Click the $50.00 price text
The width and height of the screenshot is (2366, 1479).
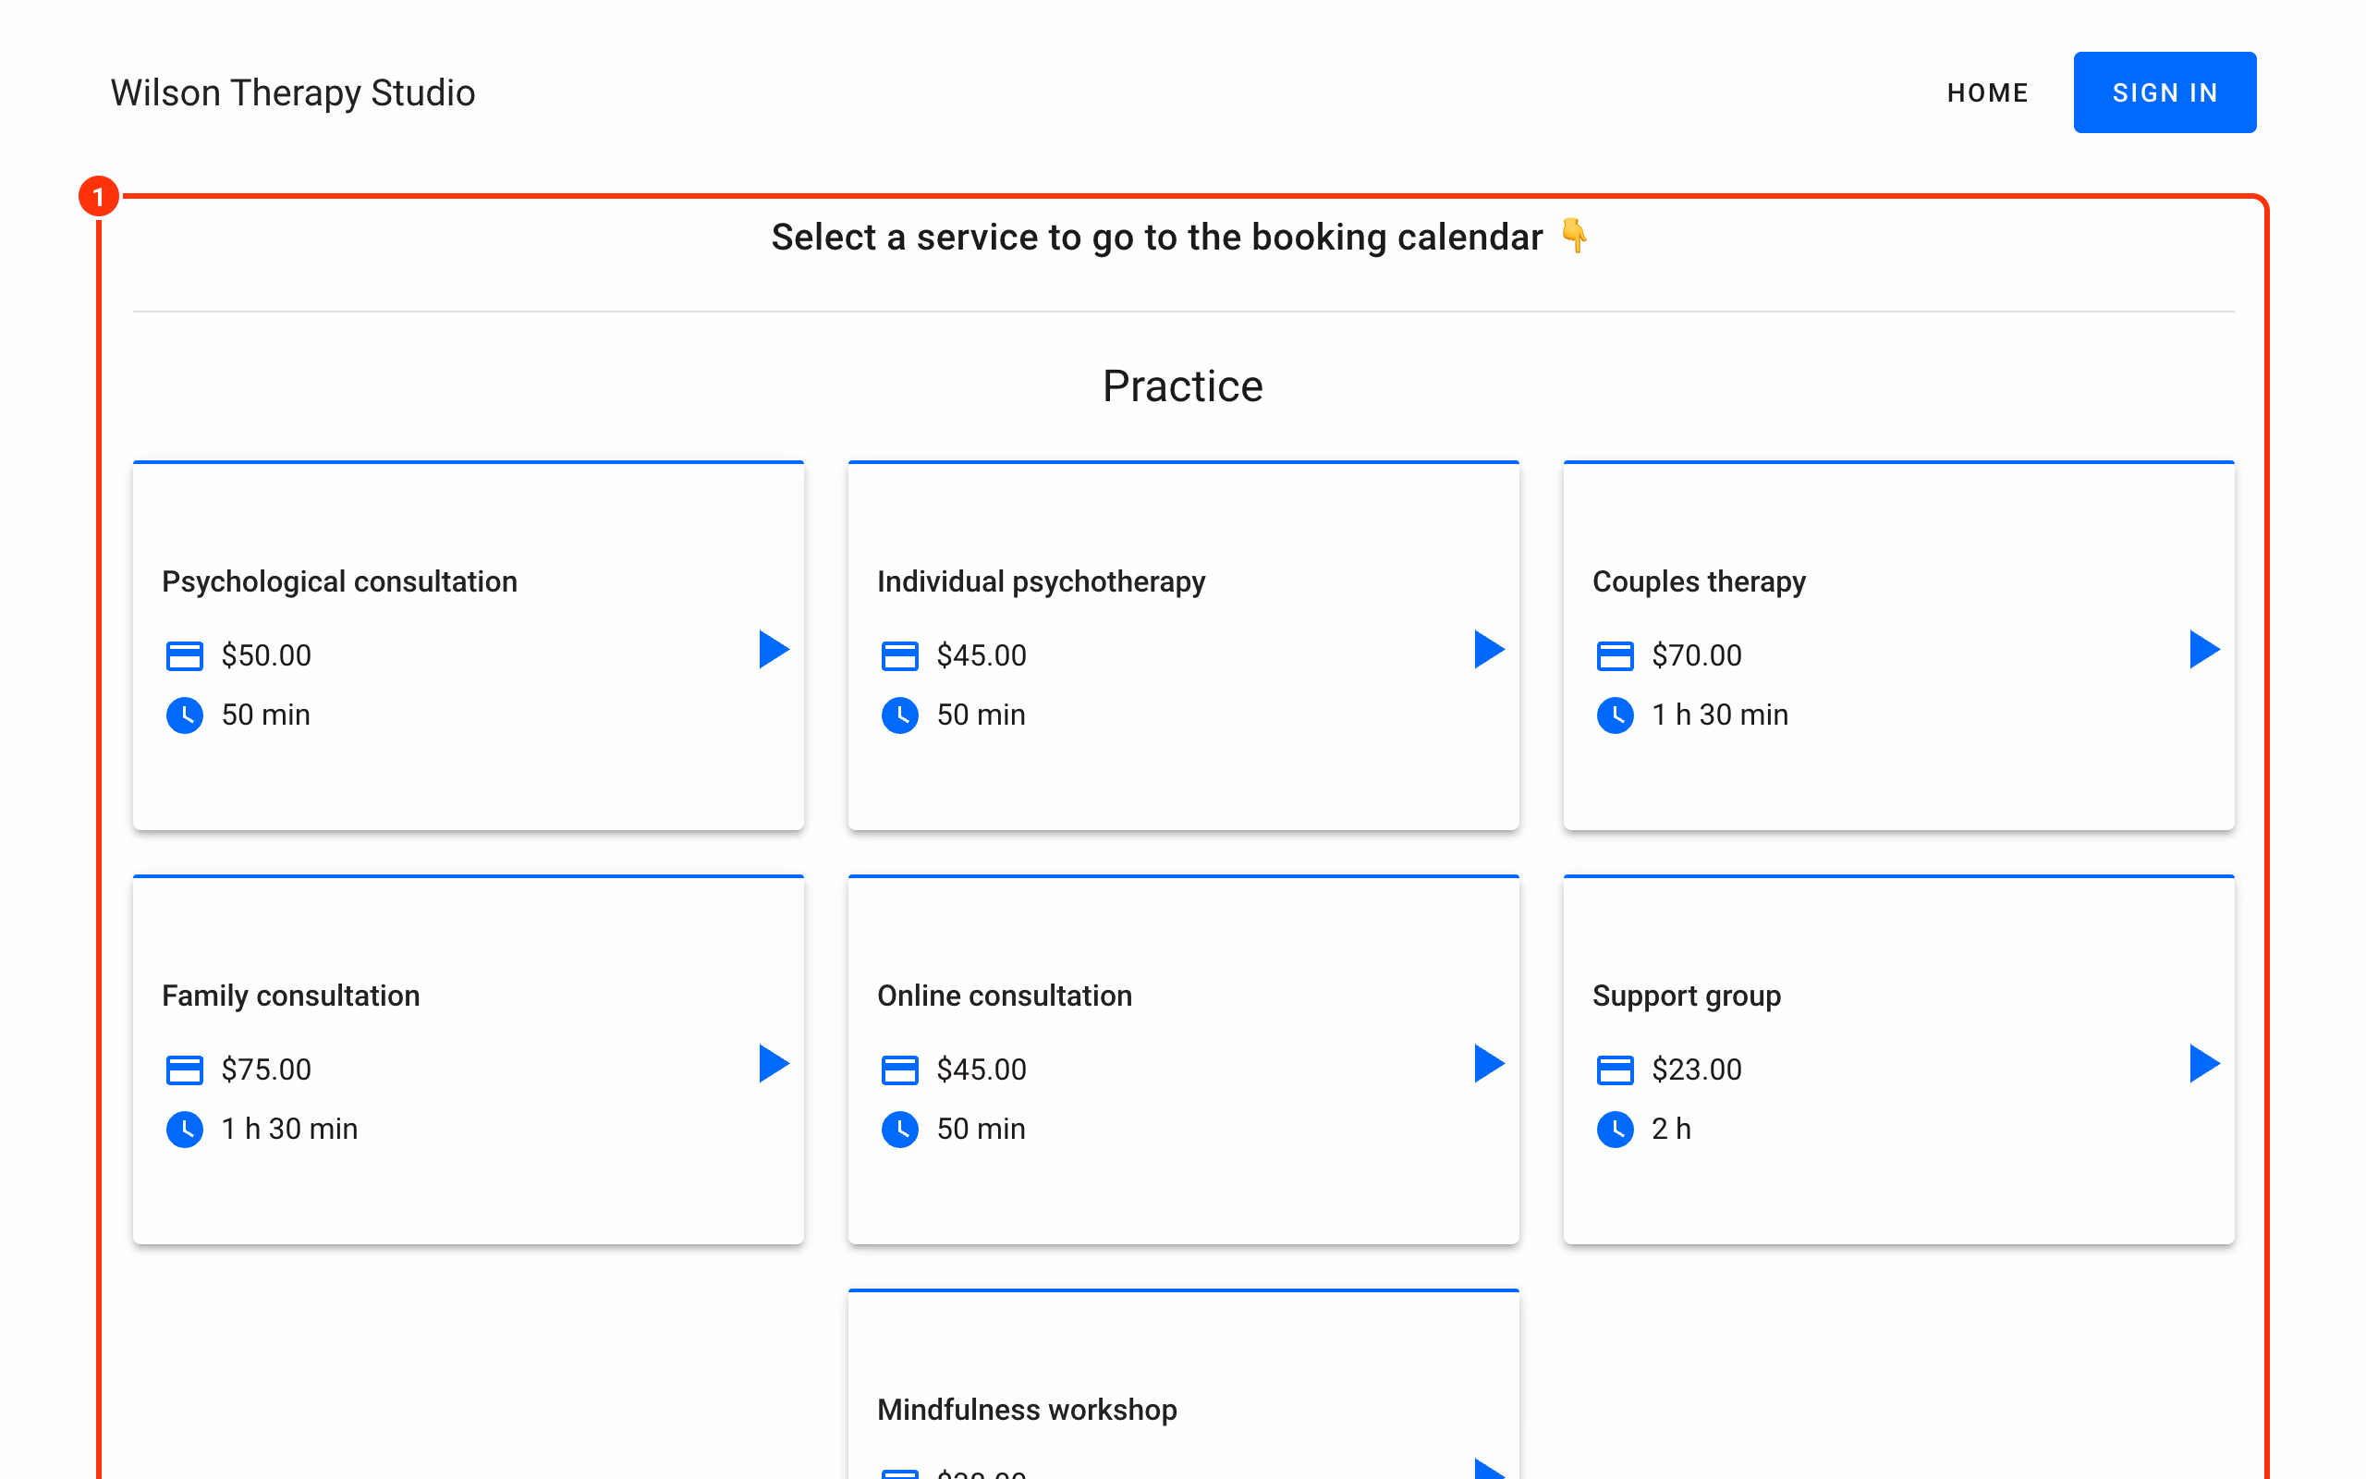click(266, 655)
